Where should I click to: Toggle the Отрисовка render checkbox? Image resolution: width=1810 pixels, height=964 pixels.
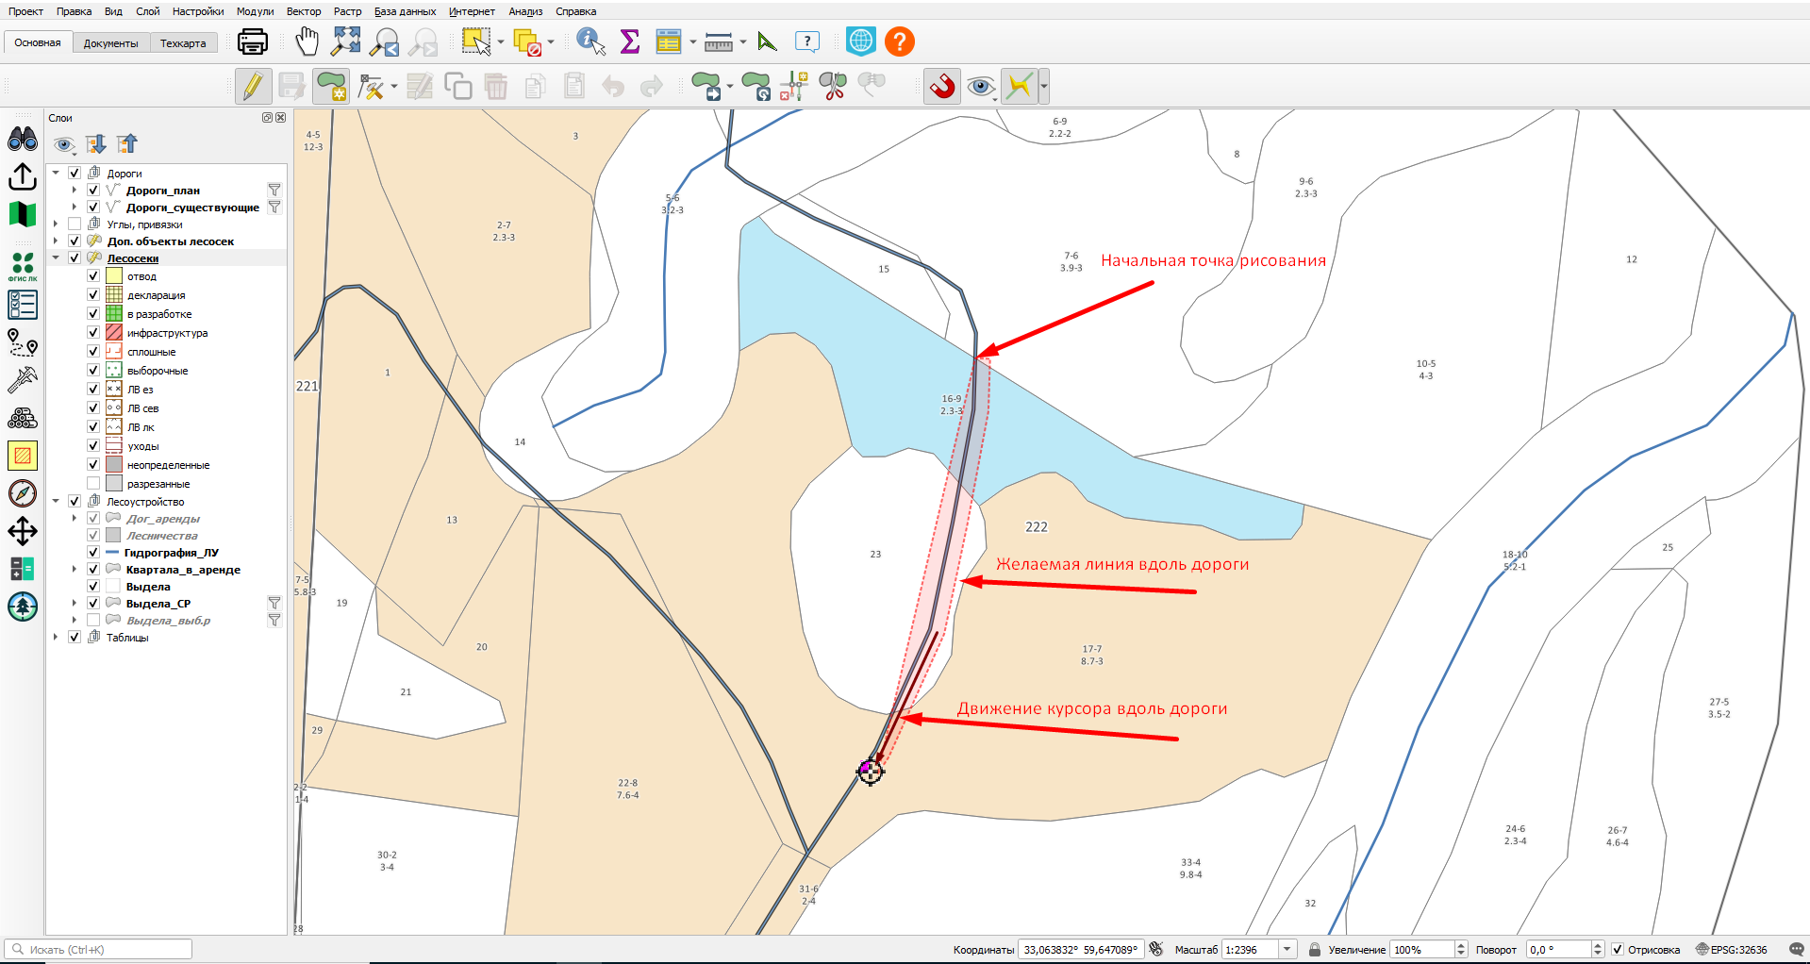1618,950
